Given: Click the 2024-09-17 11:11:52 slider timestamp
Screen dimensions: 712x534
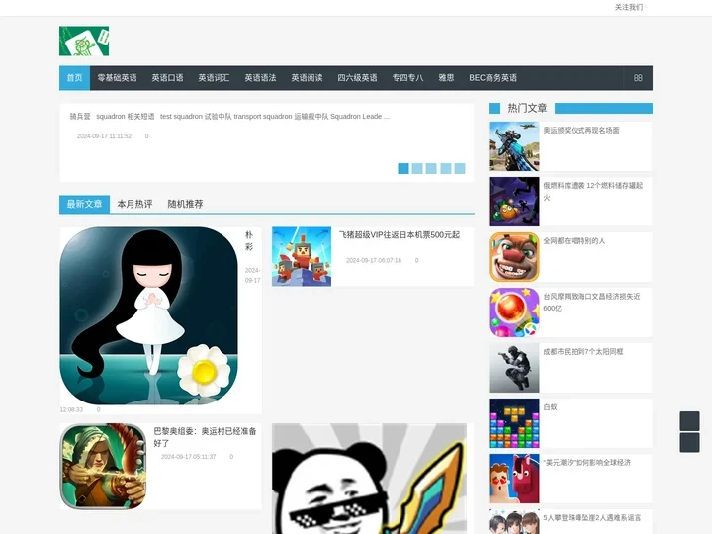Looking at the screenshot, I should (x=104, y=136).
